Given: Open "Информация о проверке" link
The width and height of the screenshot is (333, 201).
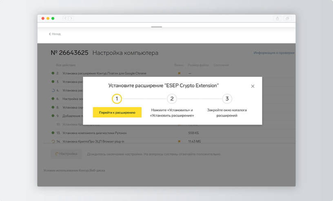Looking at the screenshot, I should pyautogui.click(x=274, y=53).
